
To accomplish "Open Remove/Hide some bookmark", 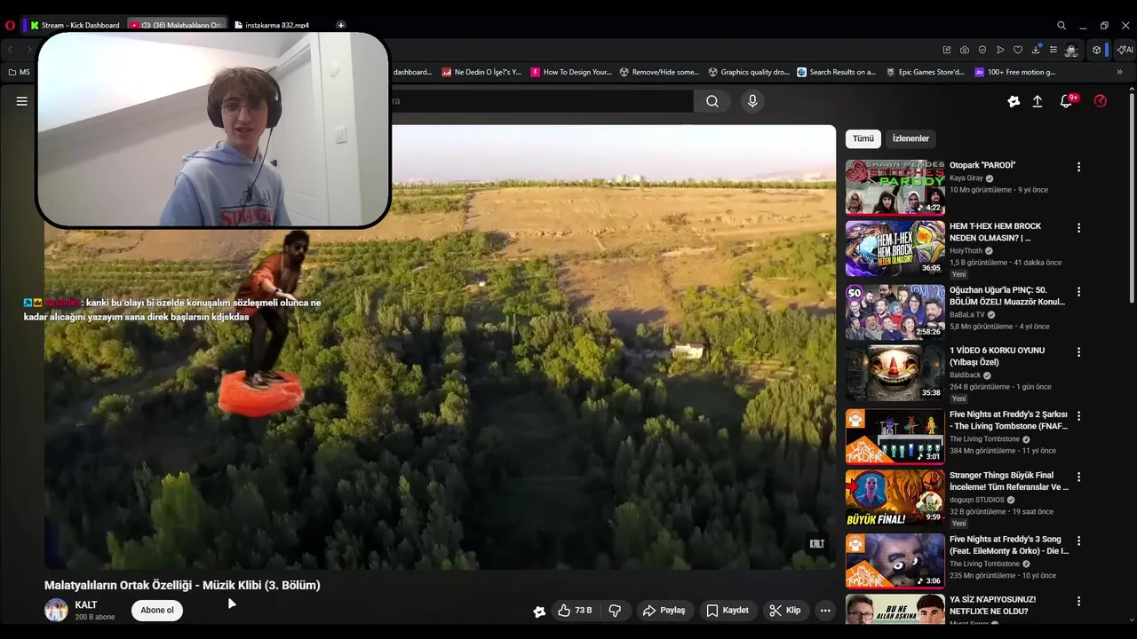I will click(x=659, y=72).
